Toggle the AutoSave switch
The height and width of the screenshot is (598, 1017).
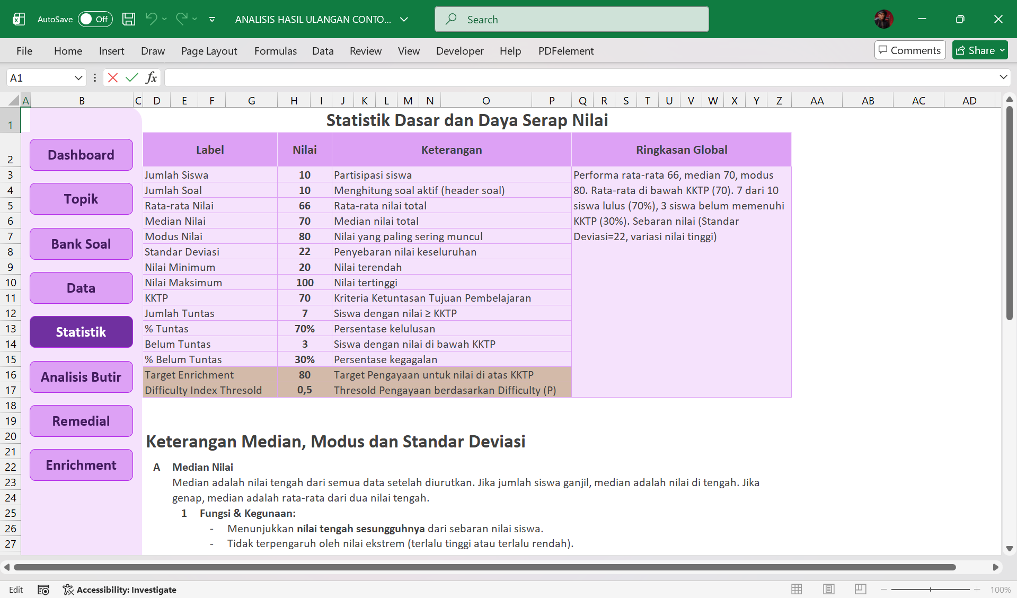95,19
